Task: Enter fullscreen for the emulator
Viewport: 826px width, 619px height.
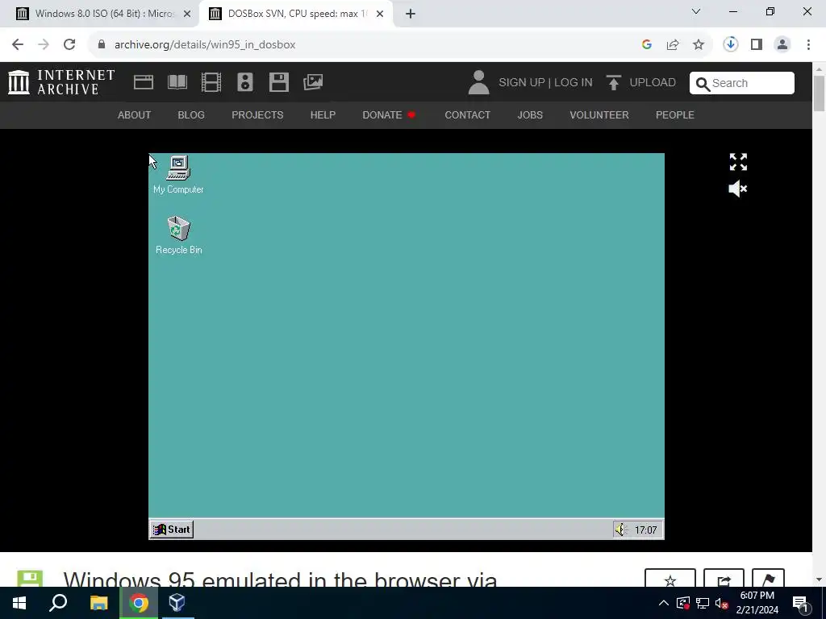Action: pyautogui.click(x=738, y=162)
